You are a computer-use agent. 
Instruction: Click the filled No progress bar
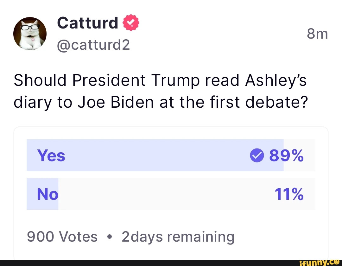point(42,194)
